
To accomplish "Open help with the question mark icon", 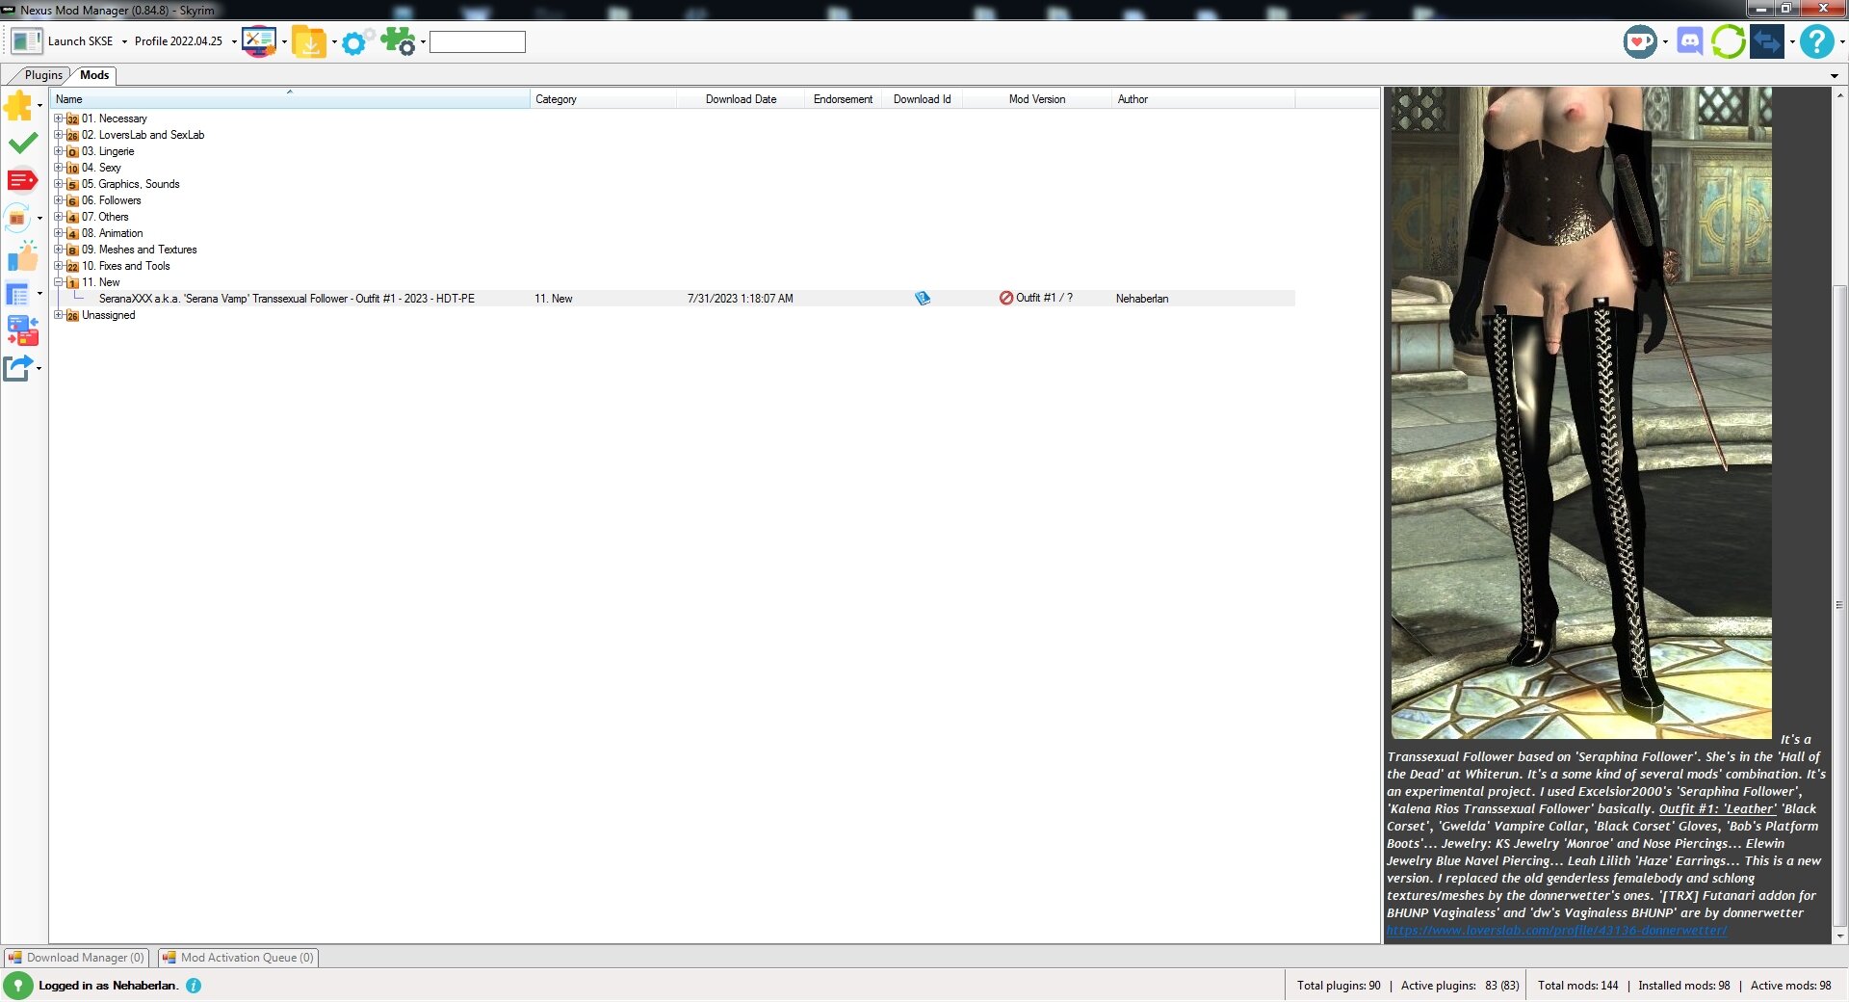I will [1817, 41].
